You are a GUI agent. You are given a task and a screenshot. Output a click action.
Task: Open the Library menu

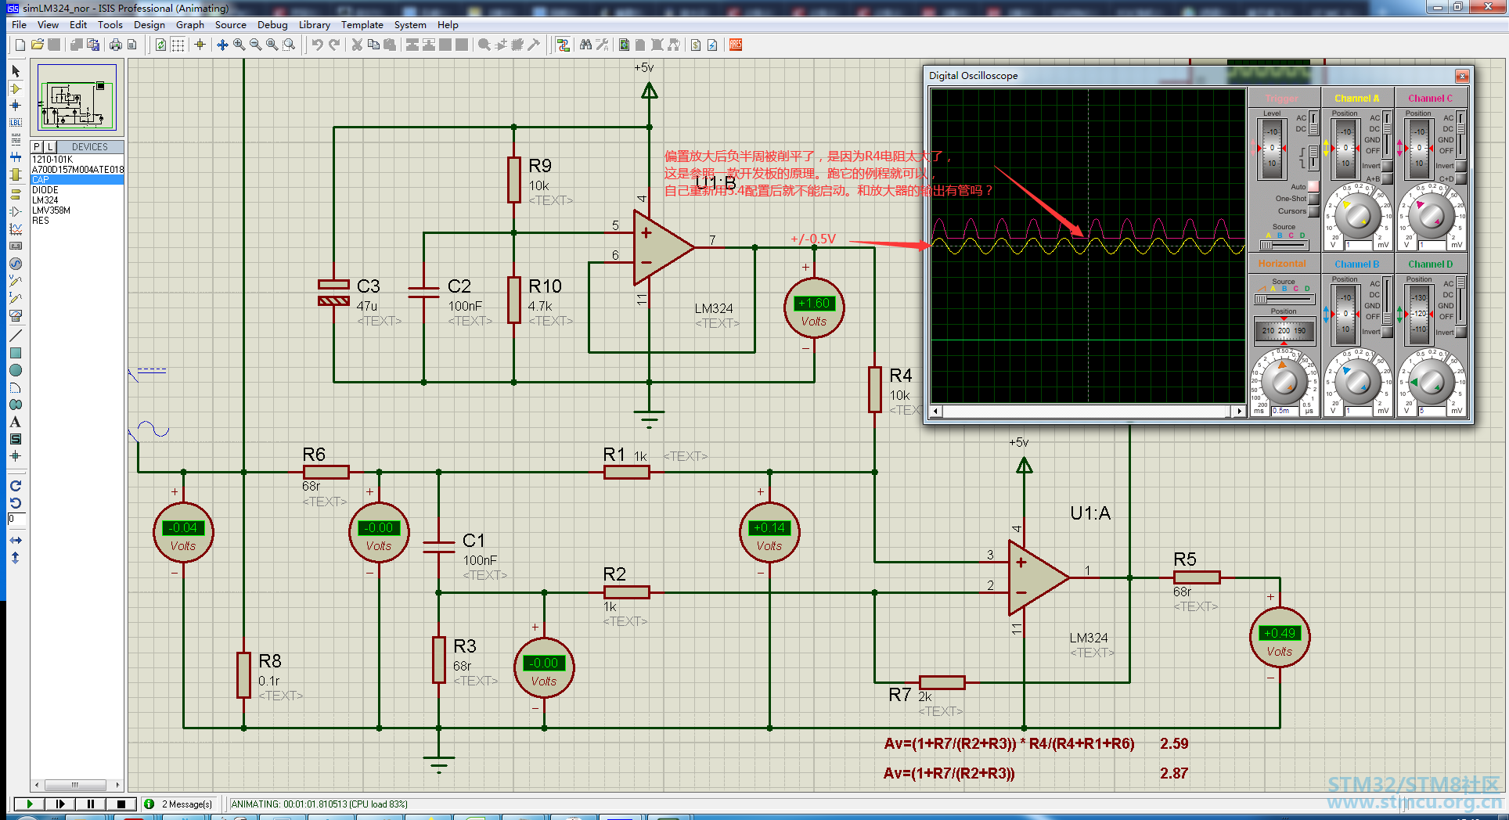pyautogui.click(x=314, y=24)
